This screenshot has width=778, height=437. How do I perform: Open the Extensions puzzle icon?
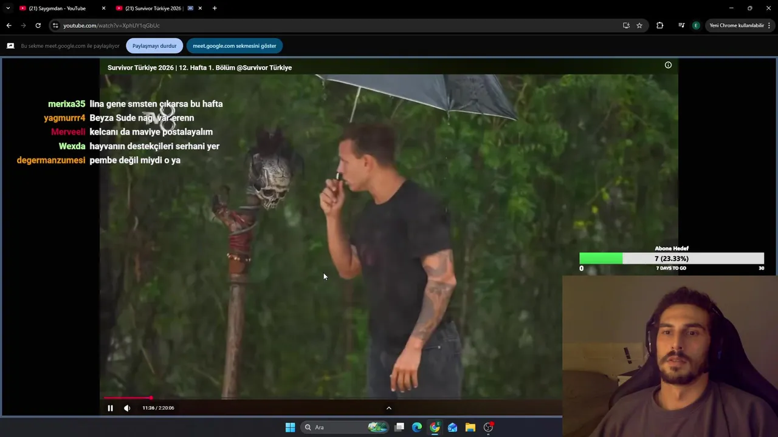659,25
